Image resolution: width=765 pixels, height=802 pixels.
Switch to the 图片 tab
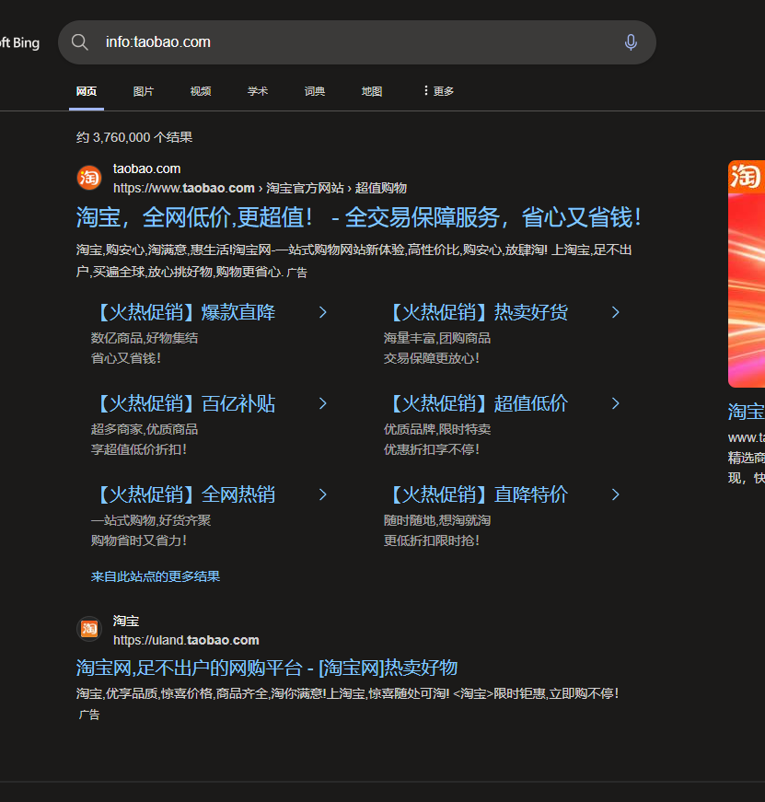144,91
